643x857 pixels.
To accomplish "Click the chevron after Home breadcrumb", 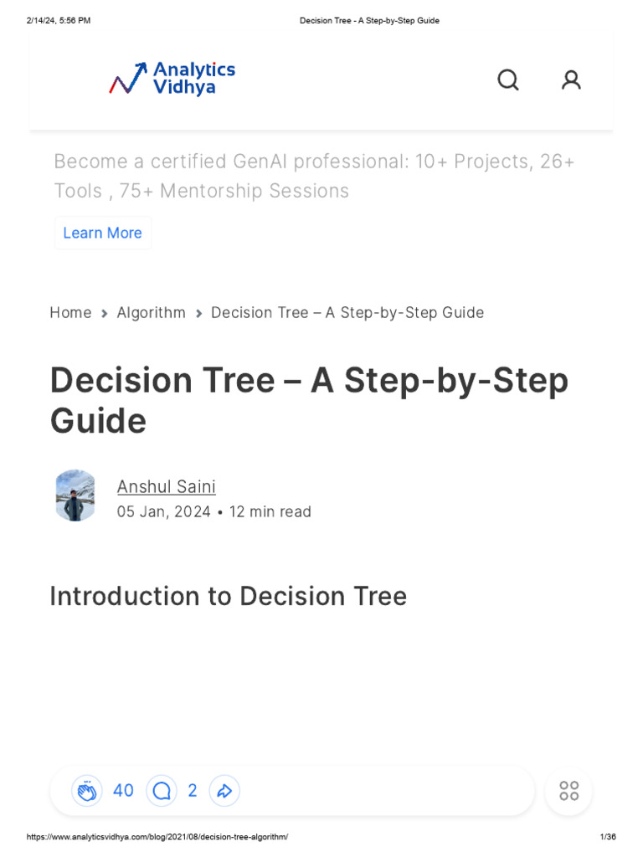I will (x=105, y=313).
